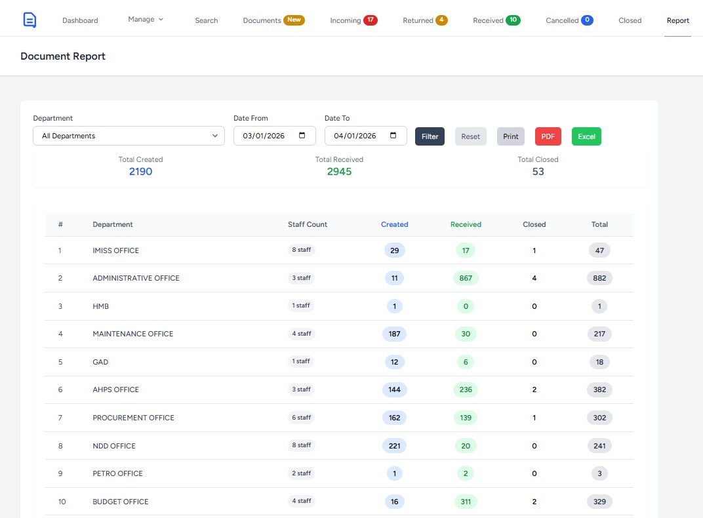Screen dimensions: 703x518
Task: Select the Report tab
Action: click(x=678, y=20)
